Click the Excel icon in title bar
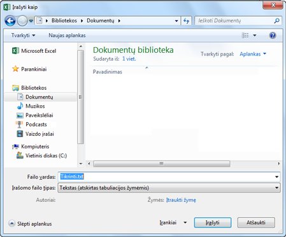 point(7,7)
